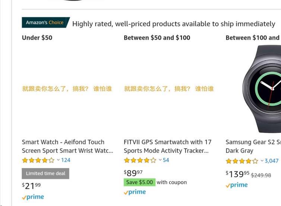The height and width of the screenshot is (206, 281).
Task: Open the 54 customer reviews link
Action: point(166,160)
